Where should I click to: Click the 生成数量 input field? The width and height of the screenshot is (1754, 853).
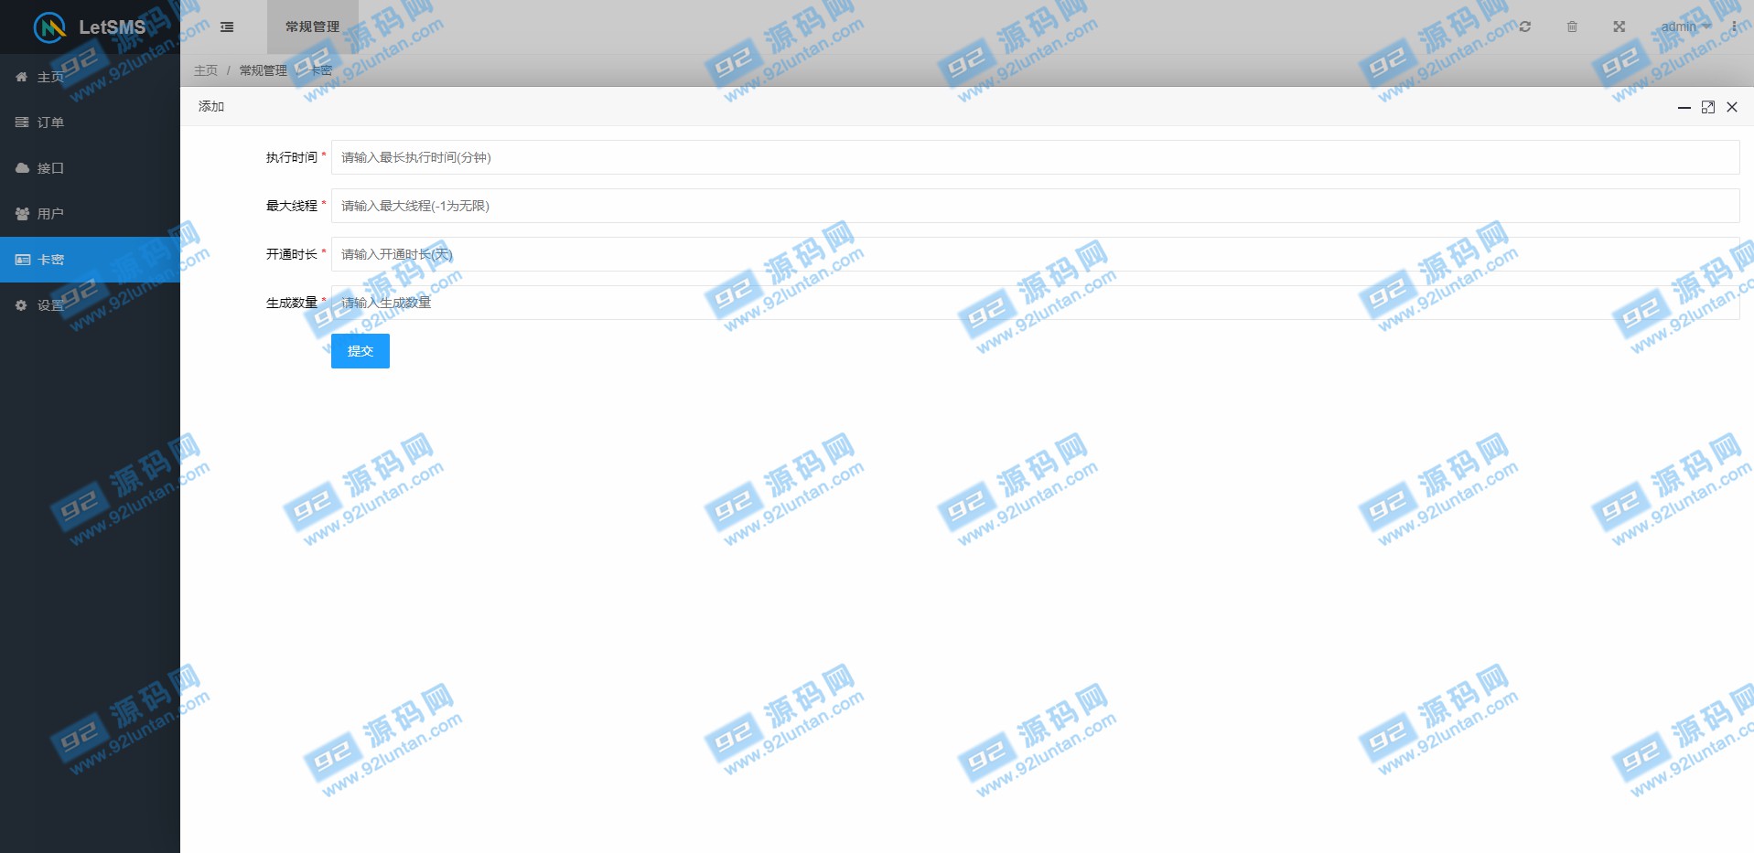[1035, 303]
